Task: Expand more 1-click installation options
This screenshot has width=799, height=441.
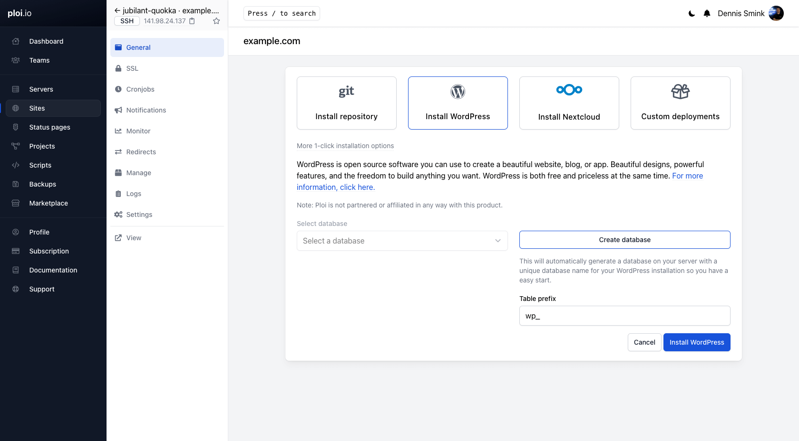Action: pos(345,146)
